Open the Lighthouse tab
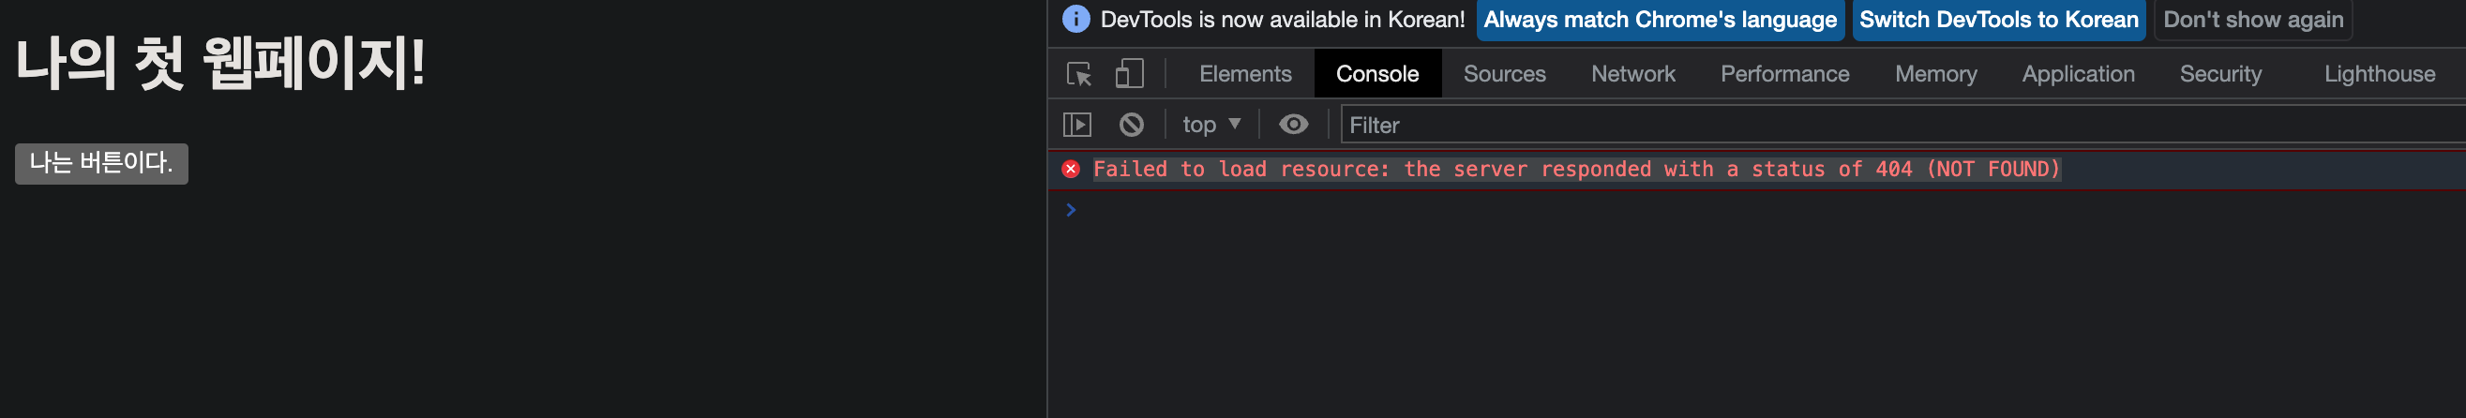This screenshot has width=2466, height=418. 2380,74
